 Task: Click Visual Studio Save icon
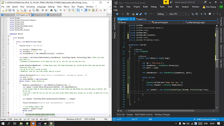137,14
